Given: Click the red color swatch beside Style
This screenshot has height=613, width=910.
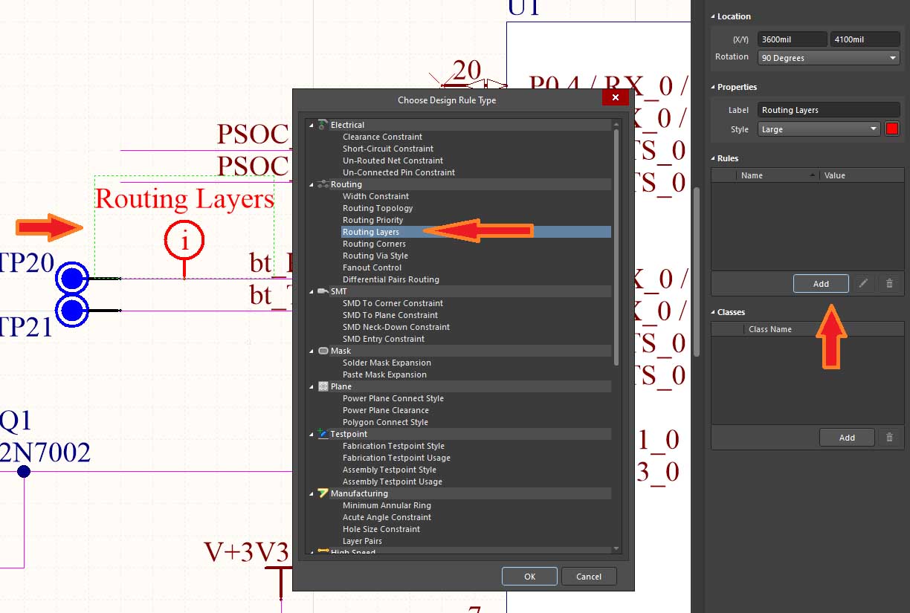Looking at the screenshot, I should (x=892, y=129).
